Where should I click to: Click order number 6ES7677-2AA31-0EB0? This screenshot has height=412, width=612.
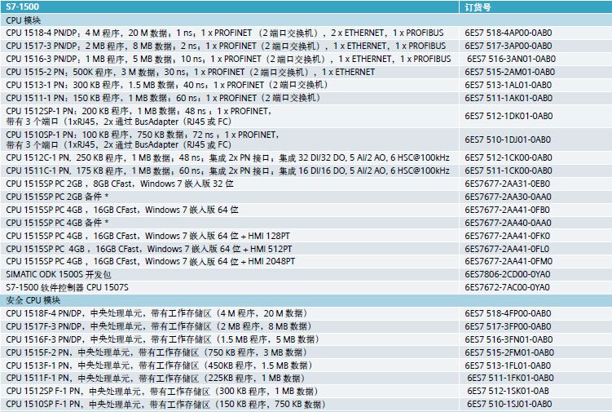point(508,184)
